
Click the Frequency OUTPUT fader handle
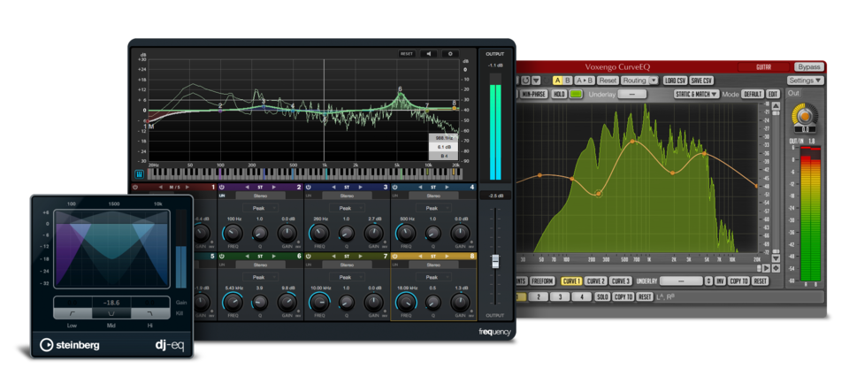(494, 261)
